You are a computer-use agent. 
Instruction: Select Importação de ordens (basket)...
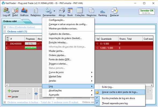(68, 38)
